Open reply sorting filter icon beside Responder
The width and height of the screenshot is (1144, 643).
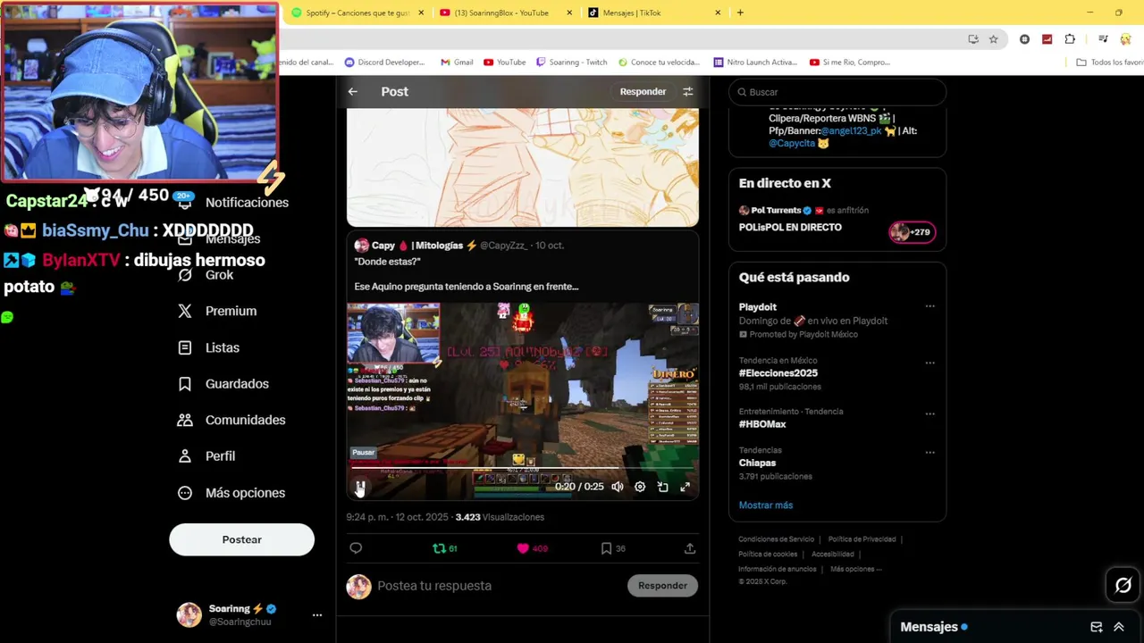pos(687,91)
